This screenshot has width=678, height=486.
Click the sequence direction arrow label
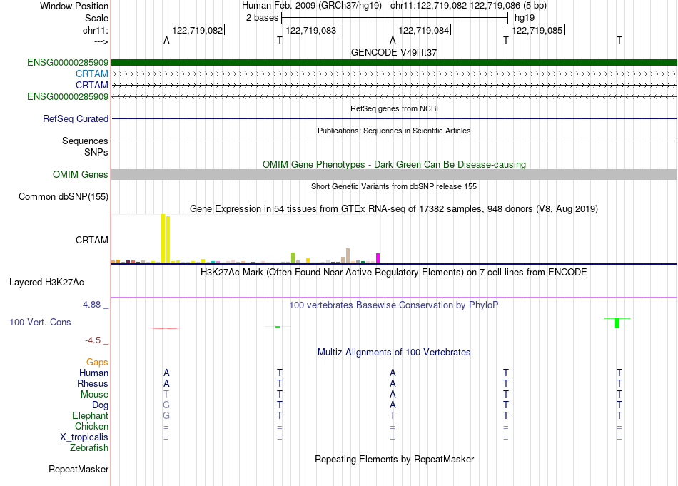click(x=101, y=41)
